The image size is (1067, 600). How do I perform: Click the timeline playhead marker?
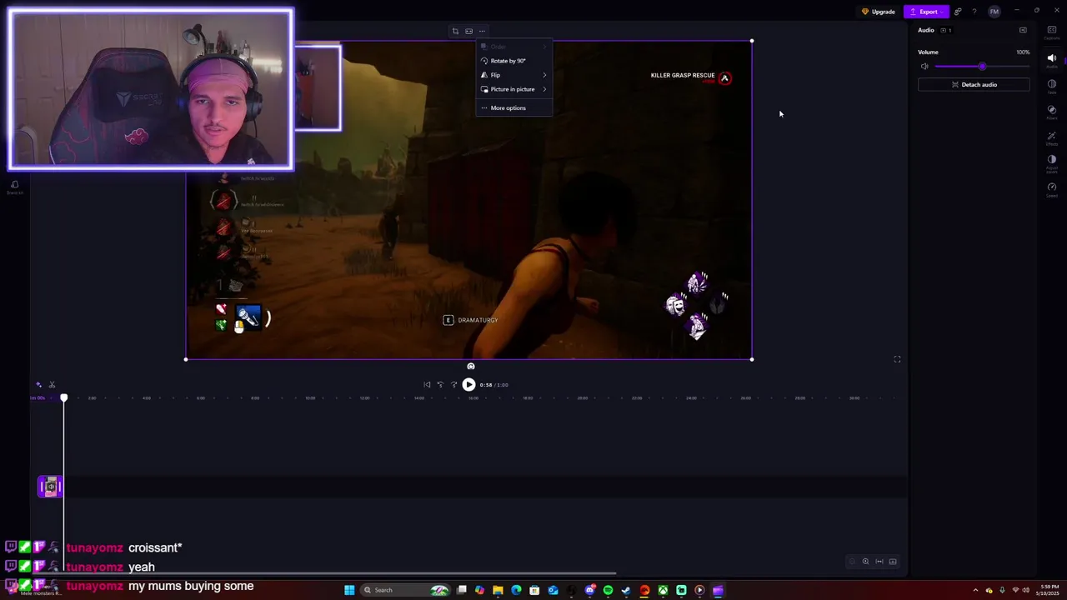63,397
